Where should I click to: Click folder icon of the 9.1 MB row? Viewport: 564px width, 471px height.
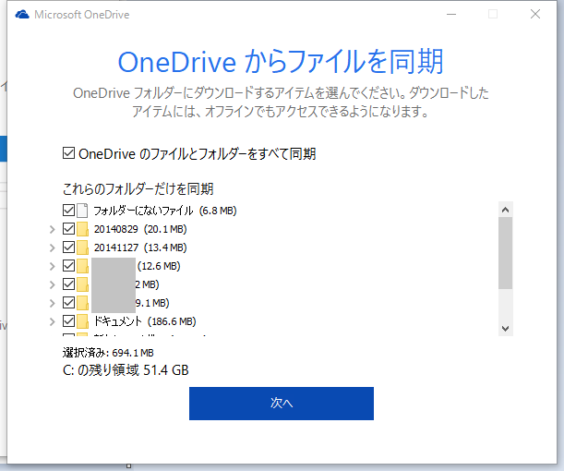82,303
